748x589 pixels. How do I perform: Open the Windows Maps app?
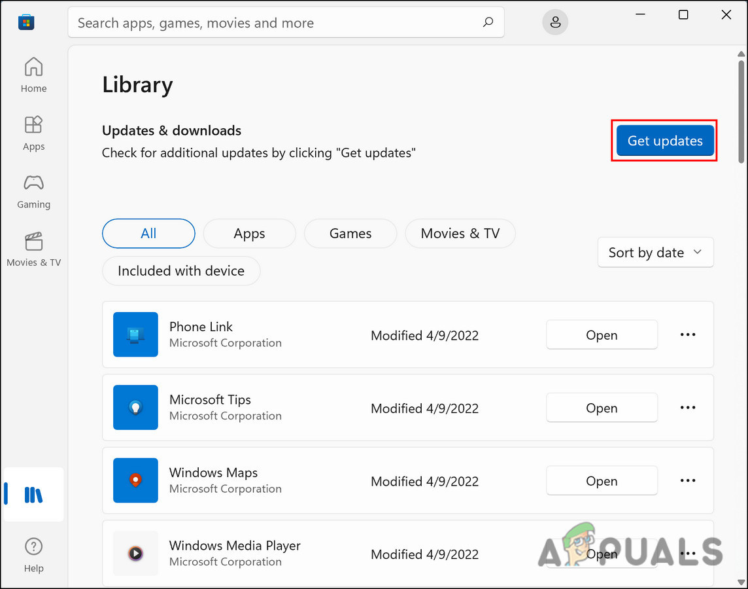click(x=602, y=480)
